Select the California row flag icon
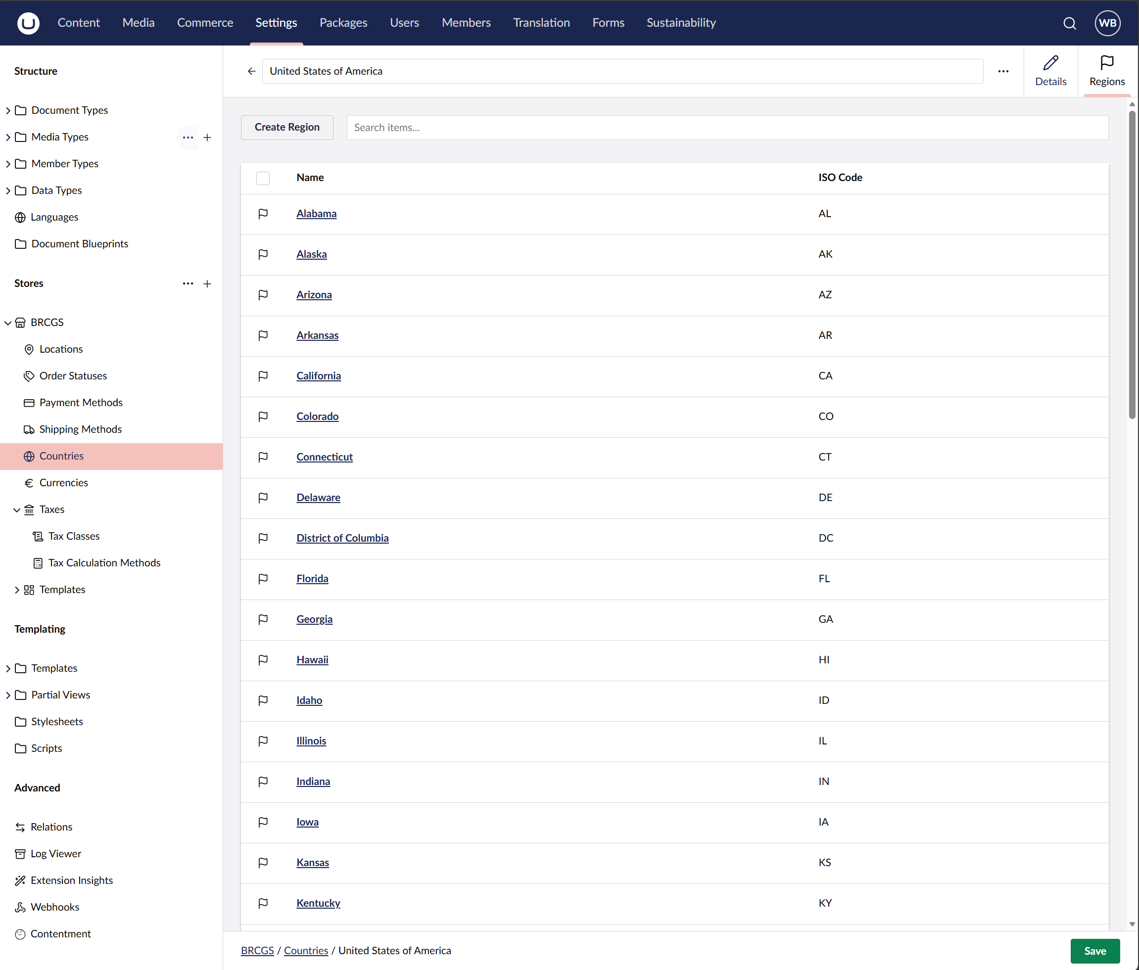This screenshot has width=1139, height=970. pyautogui.click(x=263, y=376)
